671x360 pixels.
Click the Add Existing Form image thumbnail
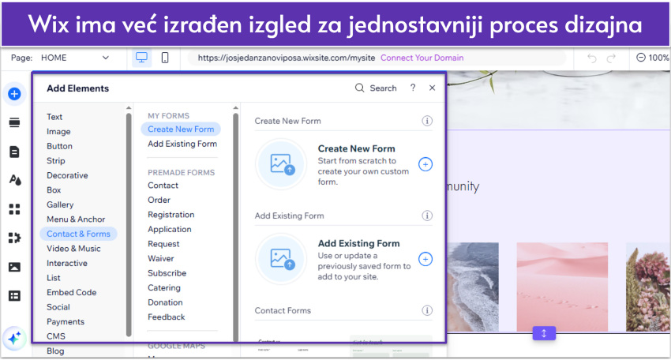pos(282,259)
